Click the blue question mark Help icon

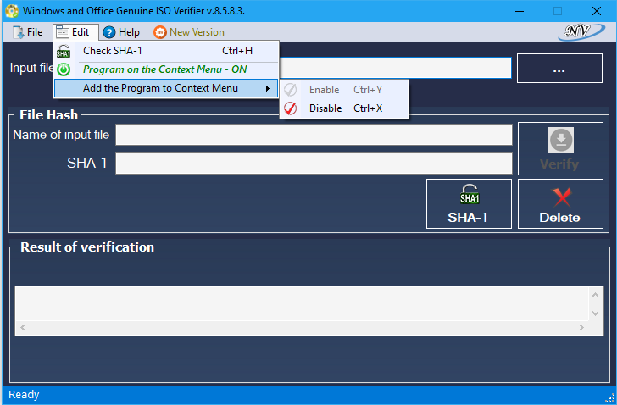click(x=109, y=32)
